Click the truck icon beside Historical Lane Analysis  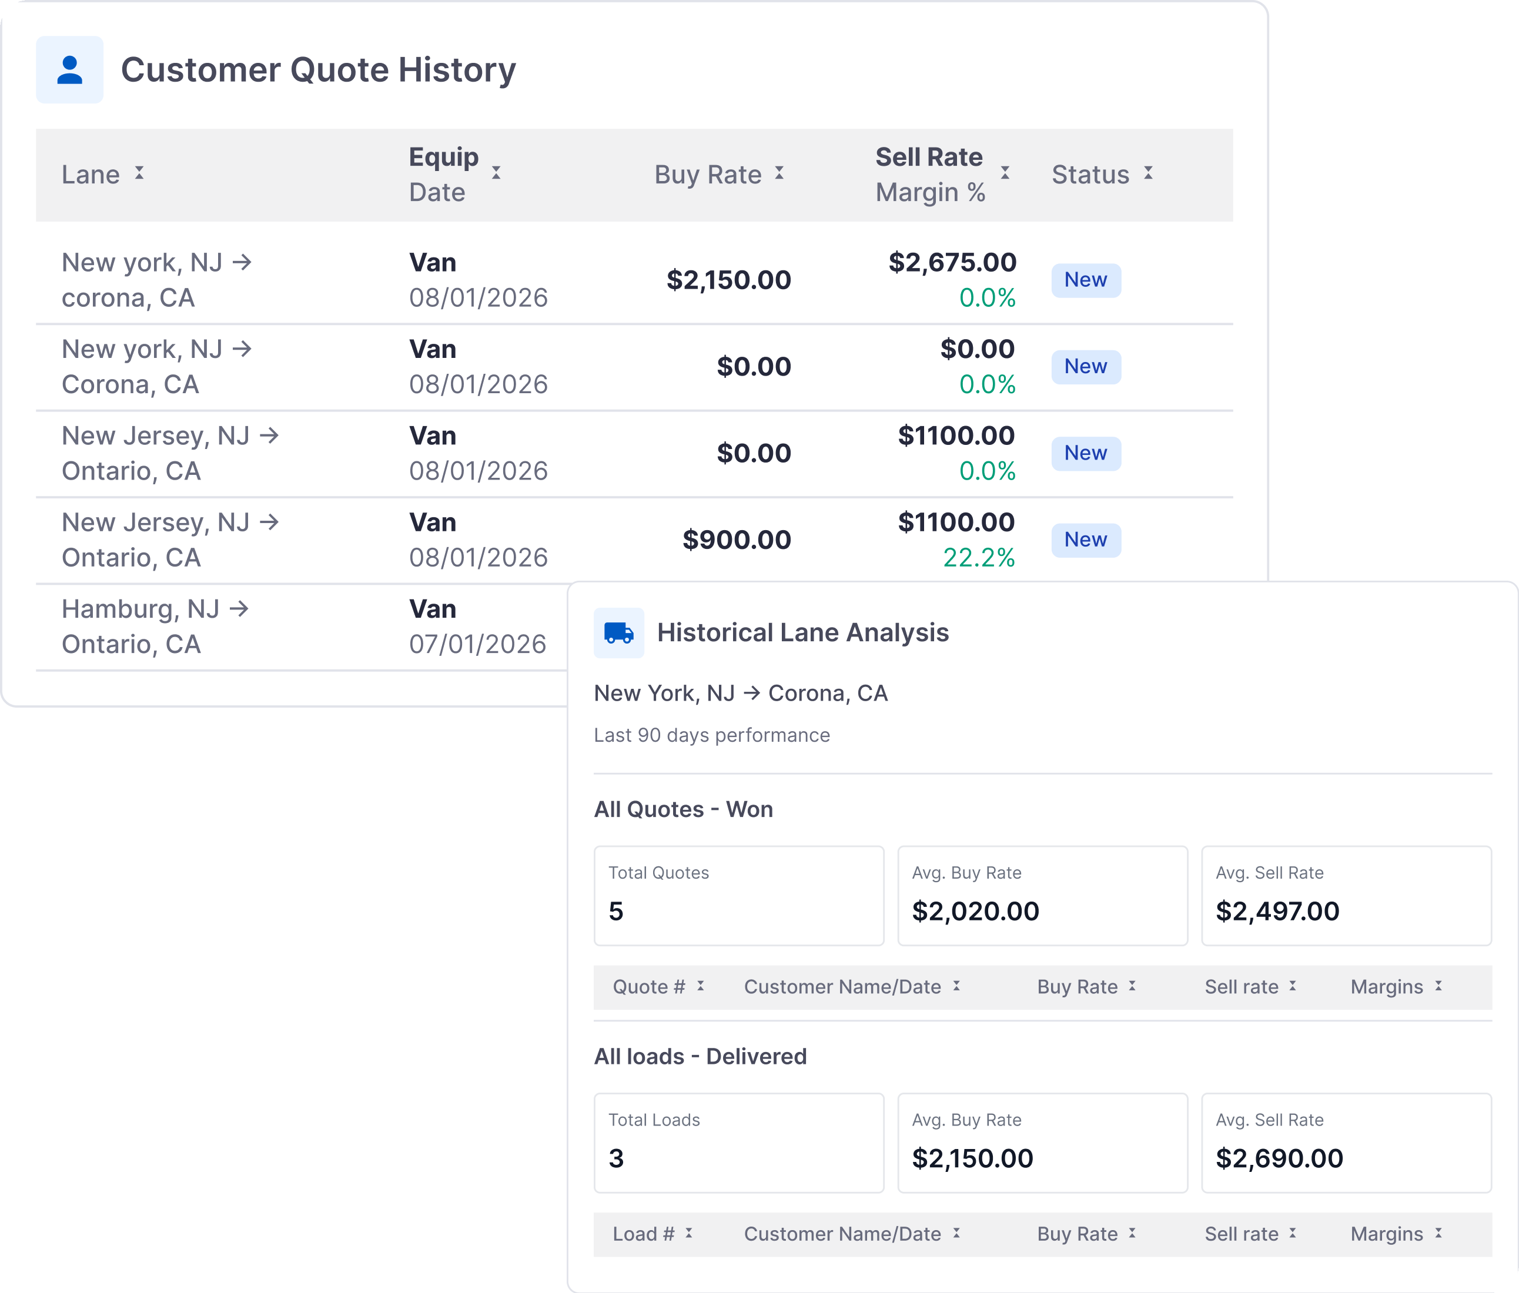[x=619, y=632]
